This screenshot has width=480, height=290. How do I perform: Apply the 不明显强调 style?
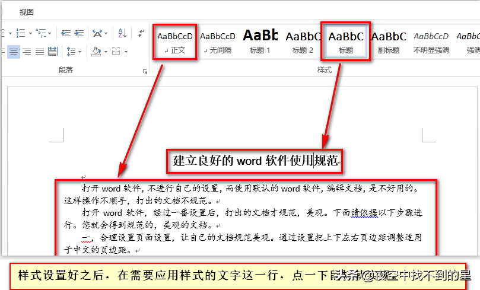tap(431, 42)
